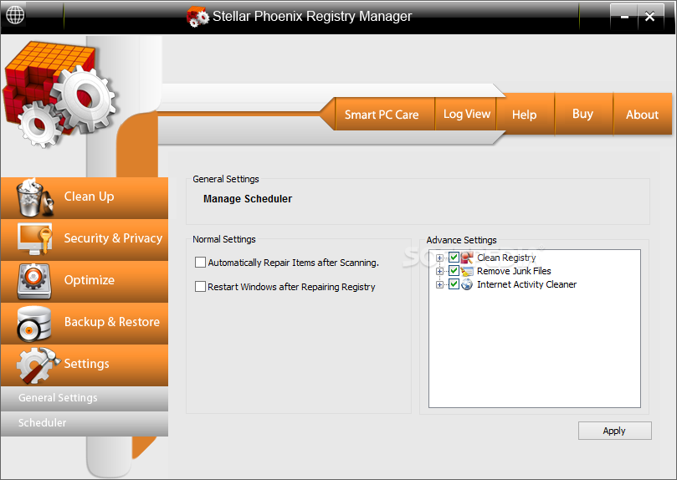The height and width of the screenshot is (480, 677).
Task: Click the Manage Scheduler heading
Action: pos(248,199)
